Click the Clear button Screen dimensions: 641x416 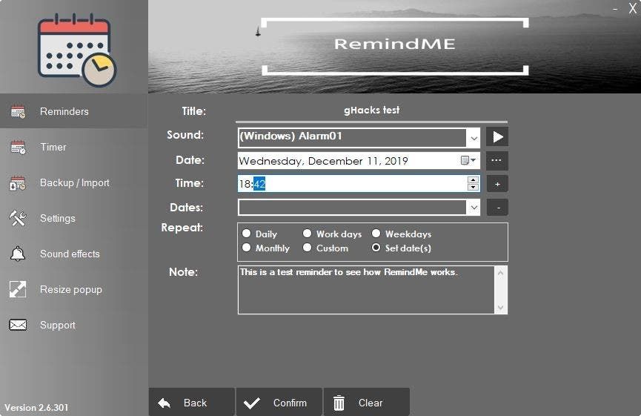pyautogui.click(x=367, y=403)
